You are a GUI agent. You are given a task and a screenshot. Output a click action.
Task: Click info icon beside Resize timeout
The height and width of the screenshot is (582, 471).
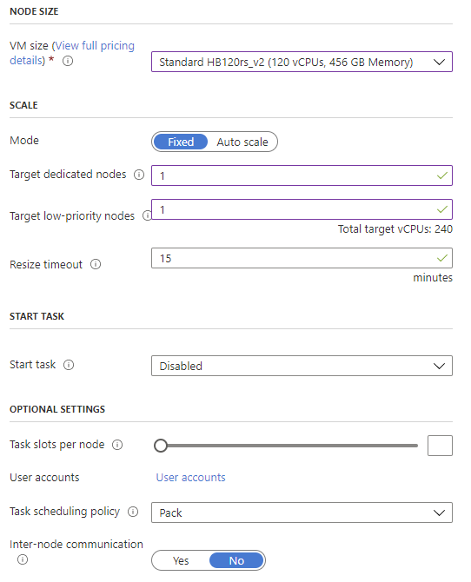pyautogui.click(x=96, y=264)
